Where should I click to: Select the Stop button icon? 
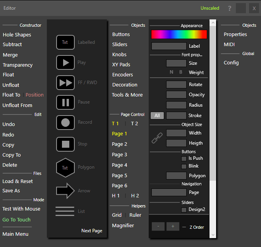[65, 144]
